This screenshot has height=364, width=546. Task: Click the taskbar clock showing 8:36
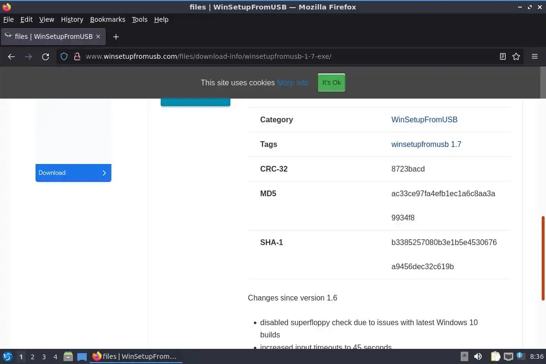tap(537, 356)
